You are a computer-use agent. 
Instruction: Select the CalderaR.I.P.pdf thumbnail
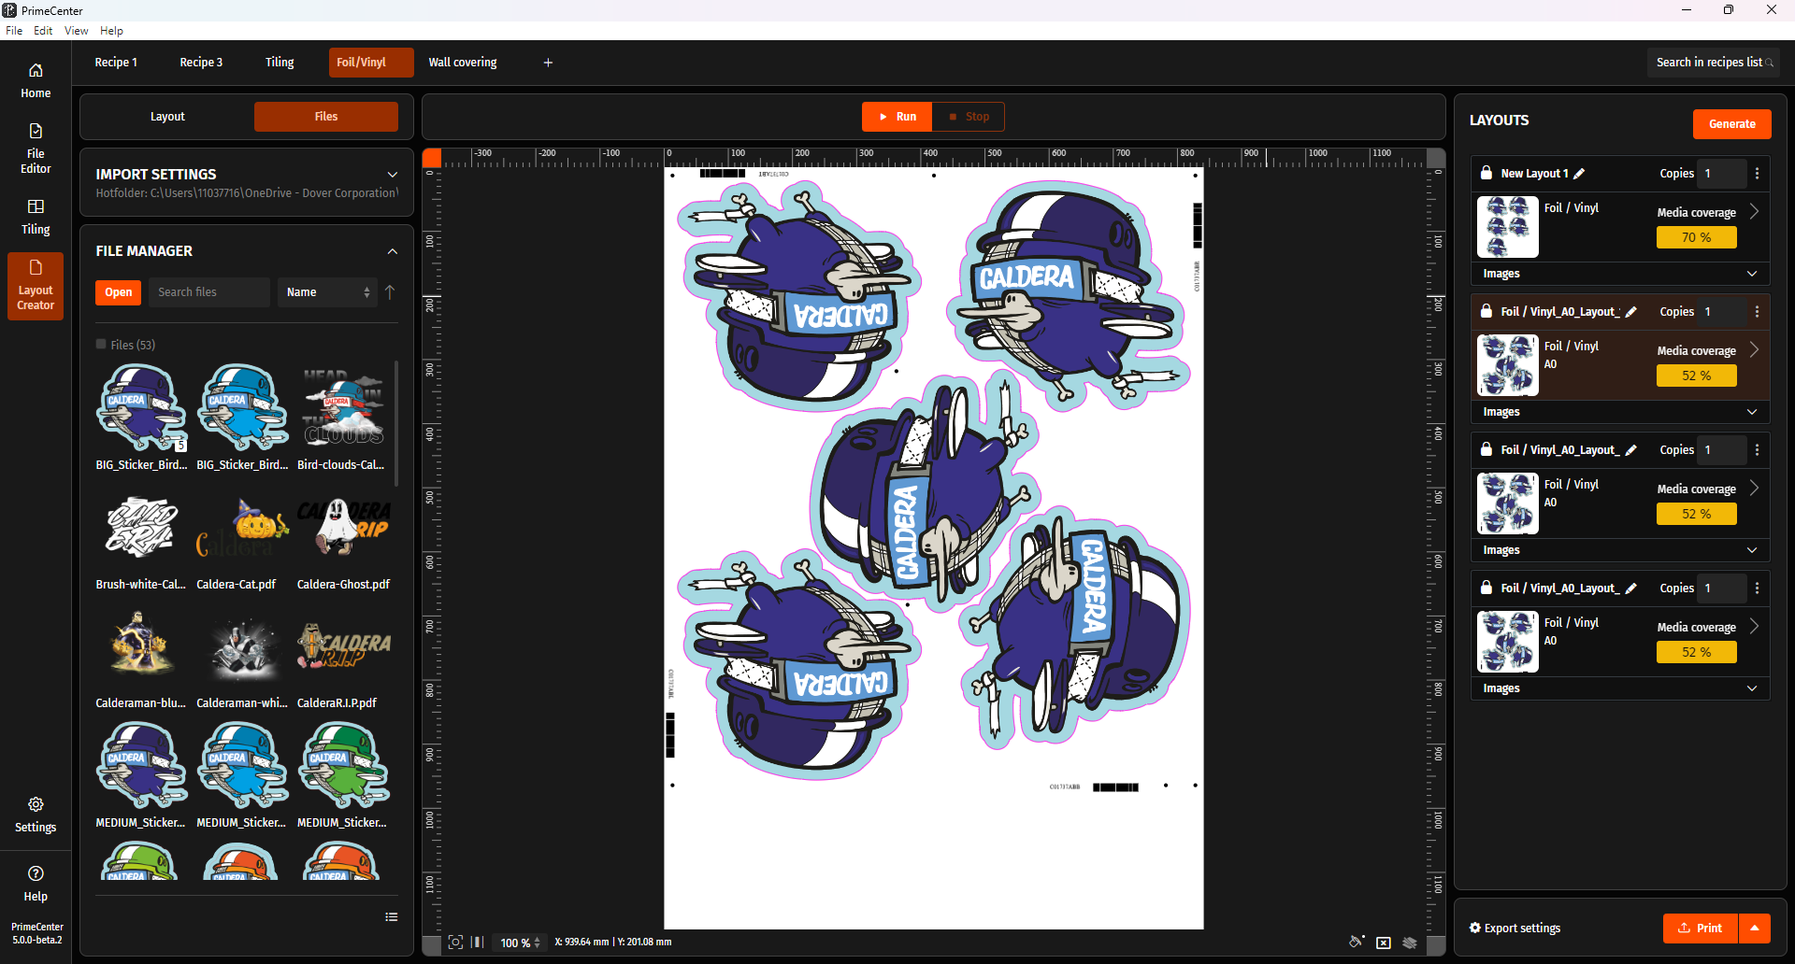343,648
